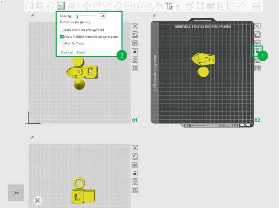Arrange objects on the third plate
The image size is (279, 208).
(x=135, y=165)
